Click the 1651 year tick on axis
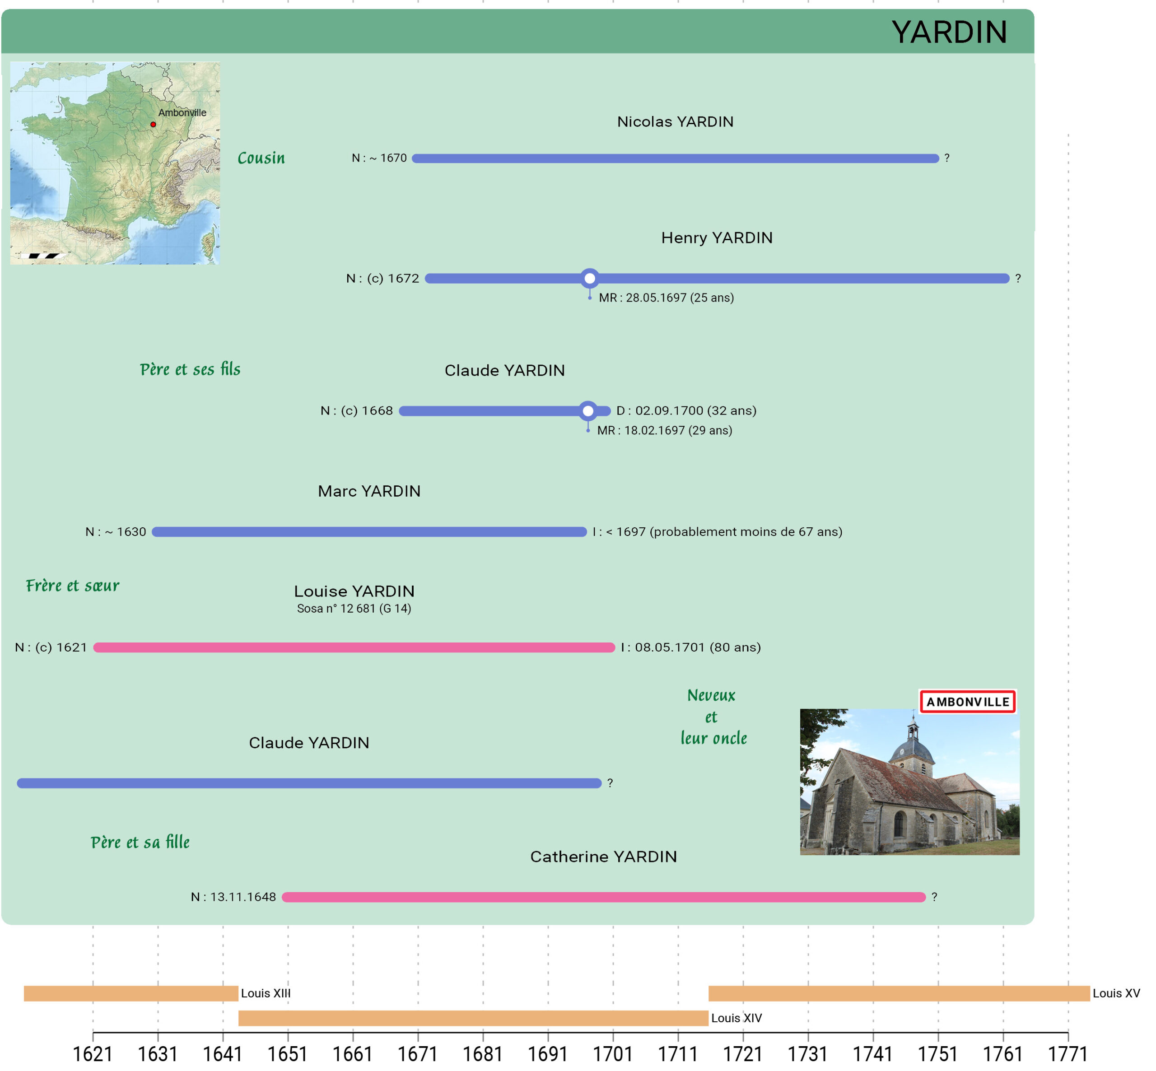1156x1071 pixels. click(x=287, y=1053)
